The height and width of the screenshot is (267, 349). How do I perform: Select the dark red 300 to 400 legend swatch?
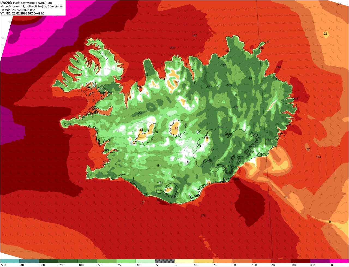(x=301, y=261)
